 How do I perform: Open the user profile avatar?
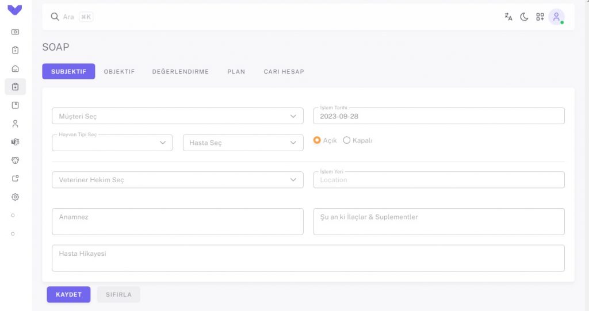pyautogui.click(x=556, y=17)
